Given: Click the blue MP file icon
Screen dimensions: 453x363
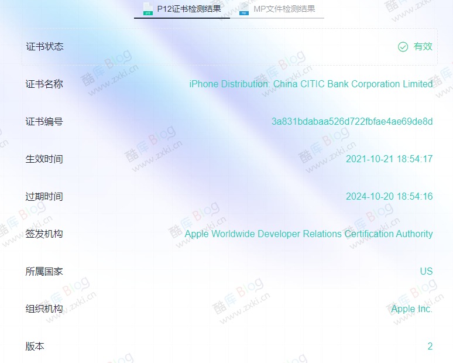Looking at the screenshot, I should click(x=244, y=9).
